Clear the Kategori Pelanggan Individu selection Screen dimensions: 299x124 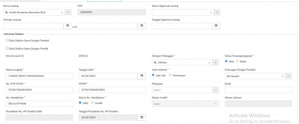(x=209, y=62)
